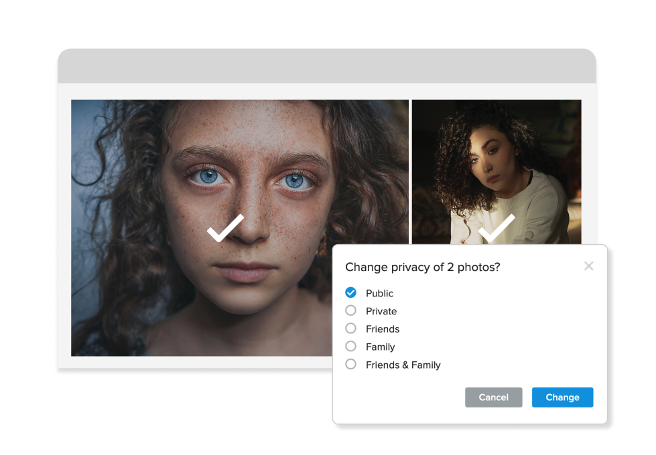Viewport: 656px width, 455px height.
Task: Select the Public radio button
Action: tap(350, 293)
